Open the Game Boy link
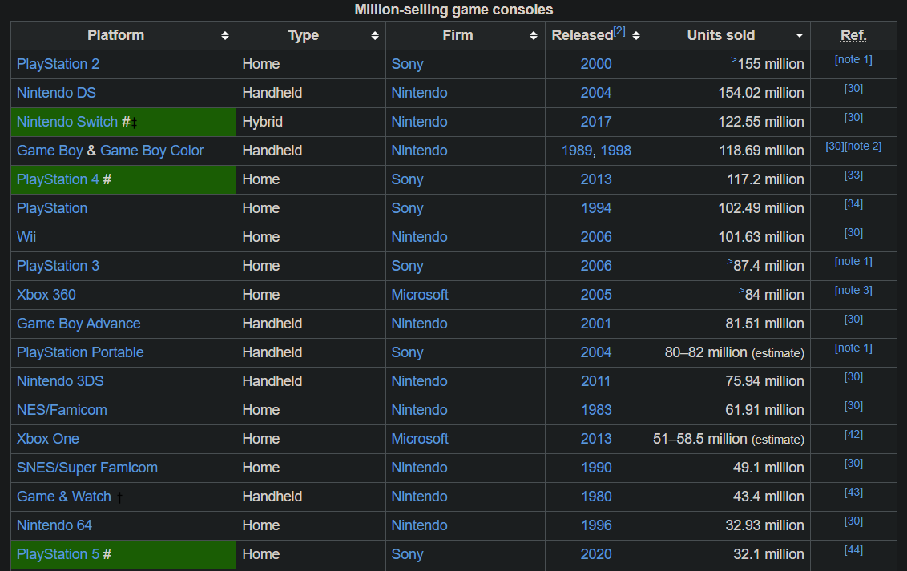907x571 pixels. 50,151
